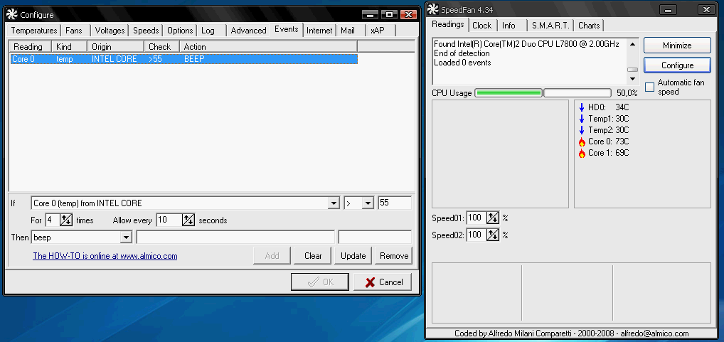Screen dimensions: 724x342
Task: Click the SpeedFan fan icon in Configure title bar
Action: pos(12,15)
